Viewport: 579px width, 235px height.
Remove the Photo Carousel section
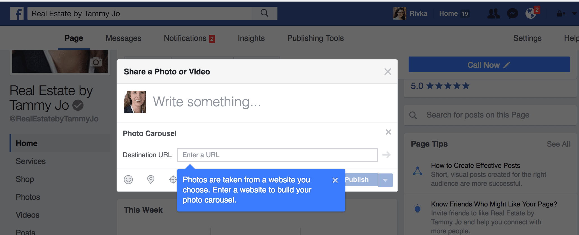pos(388,132)
